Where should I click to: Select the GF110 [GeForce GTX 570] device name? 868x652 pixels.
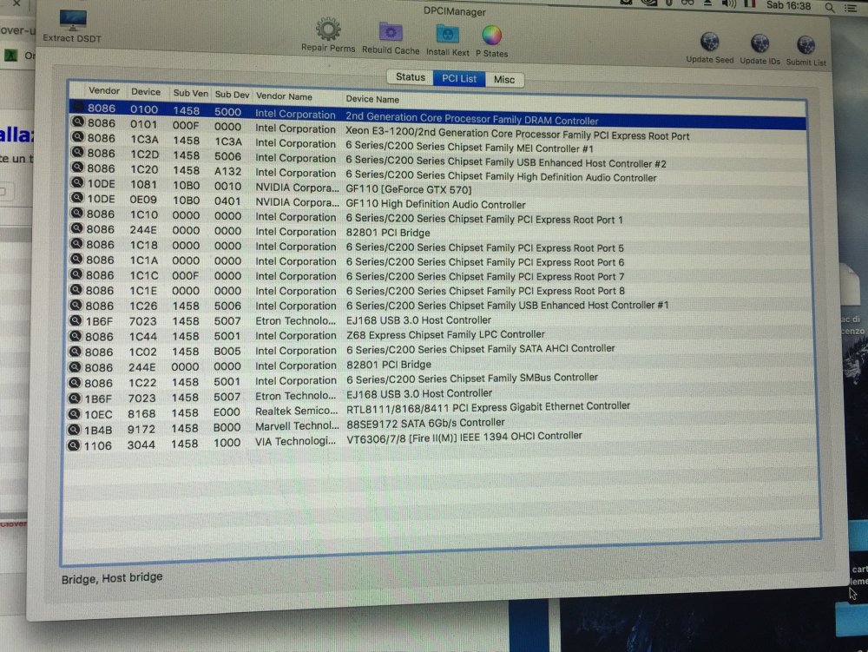(409, 189)
